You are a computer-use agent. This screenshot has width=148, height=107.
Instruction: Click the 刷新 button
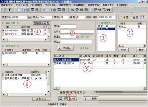click(141, 50)
